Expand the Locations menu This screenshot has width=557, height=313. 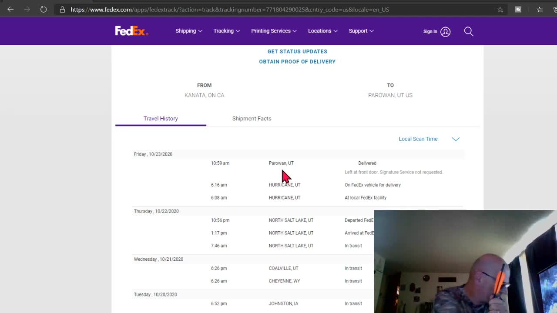323,31
